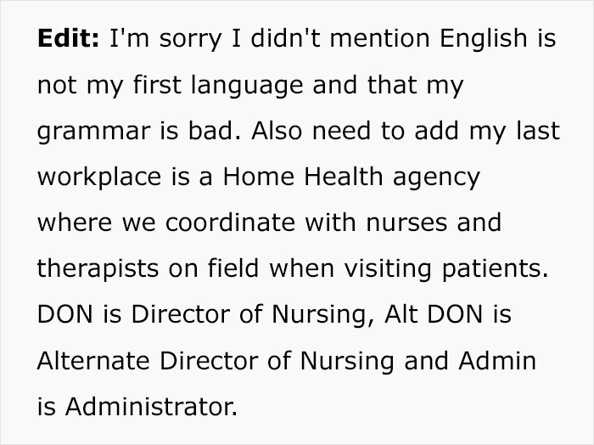Click the word 'sorry'

pyautogui.click(x=190, y=41)
